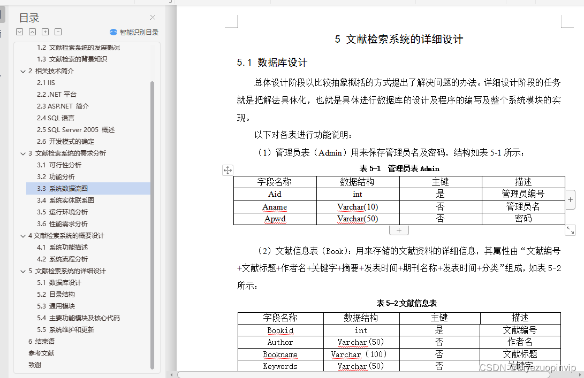Click the left arrow of horizontal scrollbar

171,375
